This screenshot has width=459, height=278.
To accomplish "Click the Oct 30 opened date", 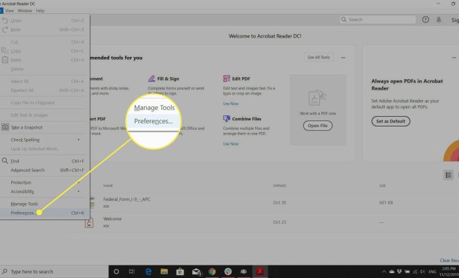I will (x=280, y=202).
